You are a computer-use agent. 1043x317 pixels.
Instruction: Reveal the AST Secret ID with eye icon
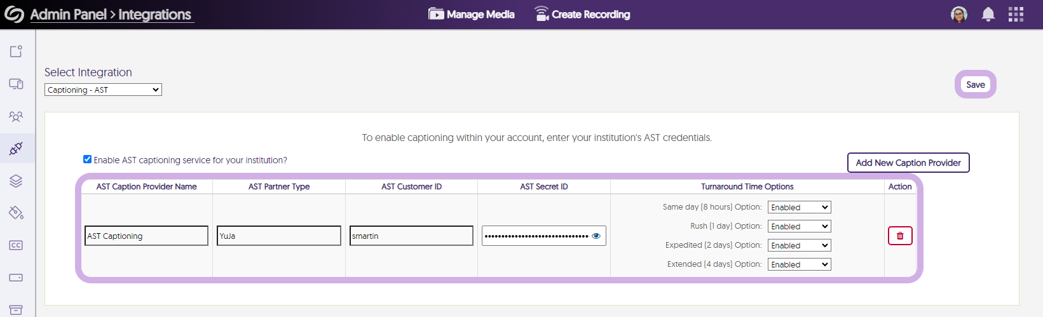click(x=596, y=236)
